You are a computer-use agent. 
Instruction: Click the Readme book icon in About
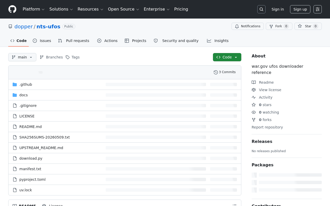pyautogui.click(x=254, y=82)
